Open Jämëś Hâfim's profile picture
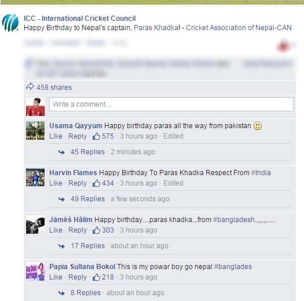 (x=35, y=224)
